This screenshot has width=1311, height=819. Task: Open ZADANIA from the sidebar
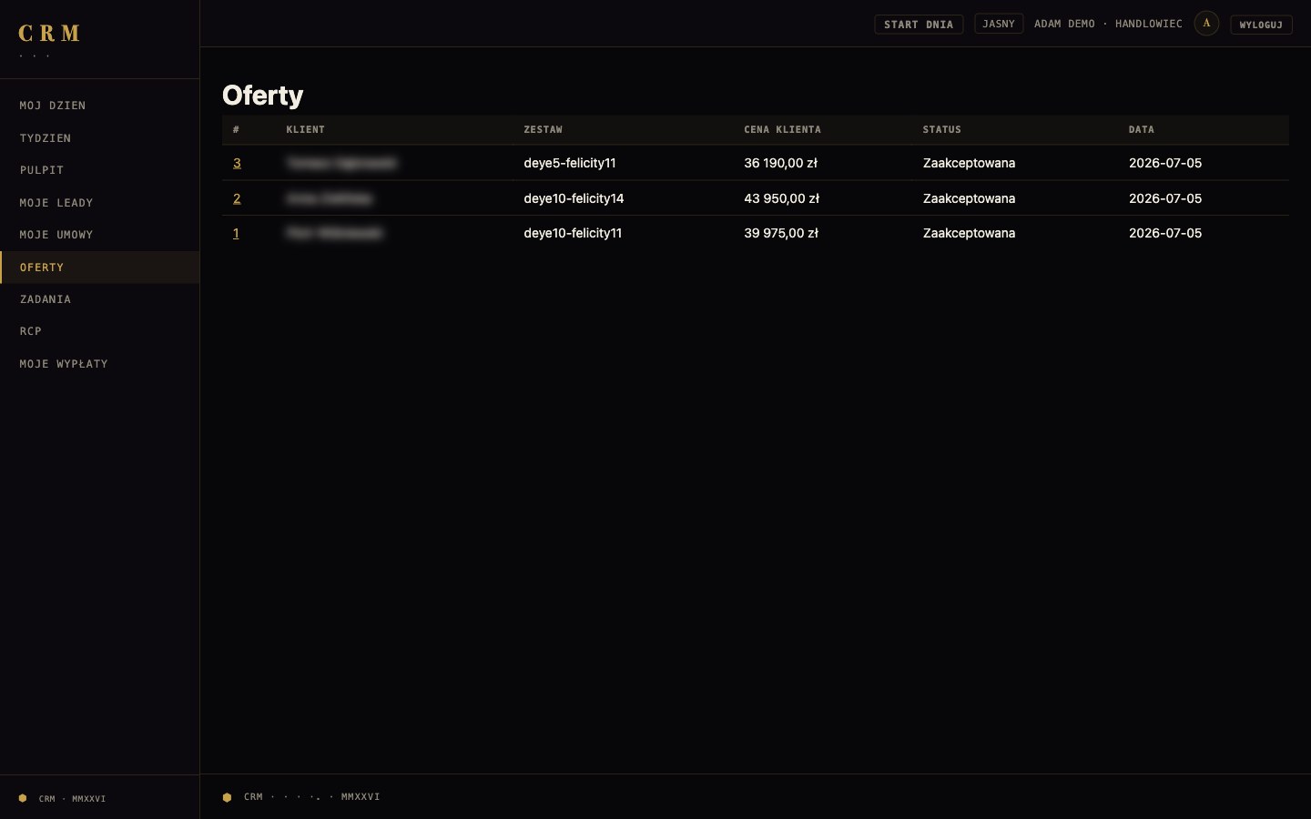(x=100, y=299)
